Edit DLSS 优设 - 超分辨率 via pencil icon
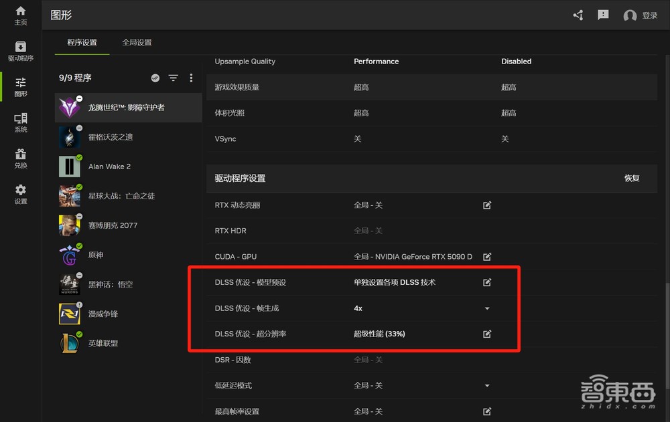Viewport: 670px width, 422px height. (486, 334)
